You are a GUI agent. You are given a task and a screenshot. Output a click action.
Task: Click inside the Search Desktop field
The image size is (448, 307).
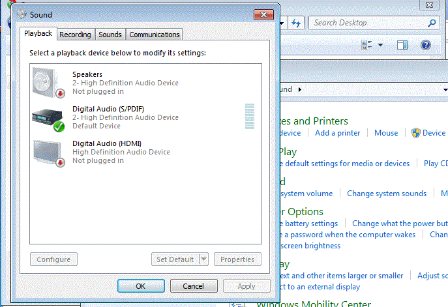tap(365, 23)
